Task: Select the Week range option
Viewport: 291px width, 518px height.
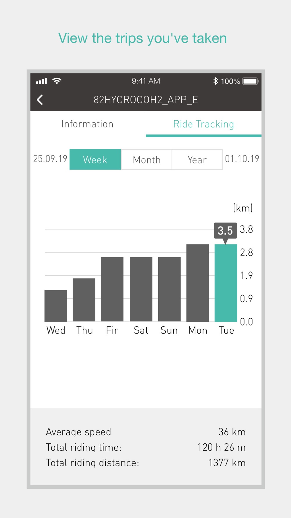Action: click(x=95, y=159)
